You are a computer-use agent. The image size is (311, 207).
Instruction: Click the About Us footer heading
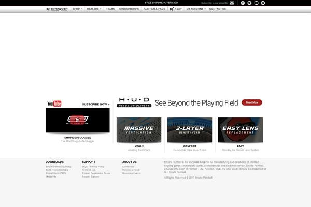pyautogui.click(x=130, y=162)
